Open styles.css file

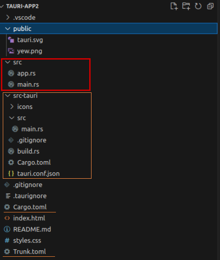coord(27,241)
